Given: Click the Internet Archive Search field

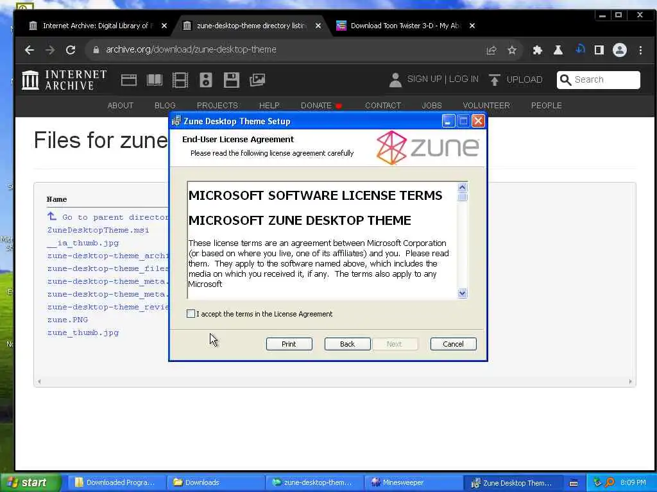Looking at the screenshot, I should [598, 80].
